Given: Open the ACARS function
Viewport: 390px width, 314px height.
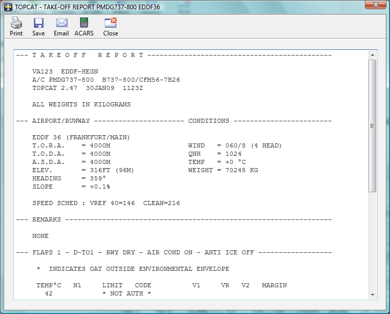Looking at the screenshot, I should [x=84, y=27].
